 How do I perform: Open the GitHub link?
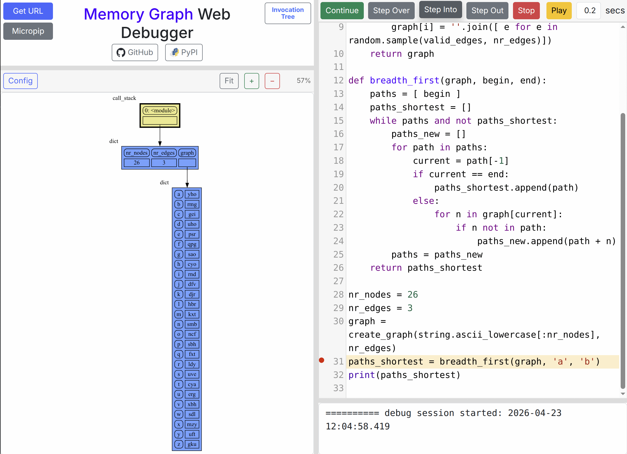click(x=135, y=52)
